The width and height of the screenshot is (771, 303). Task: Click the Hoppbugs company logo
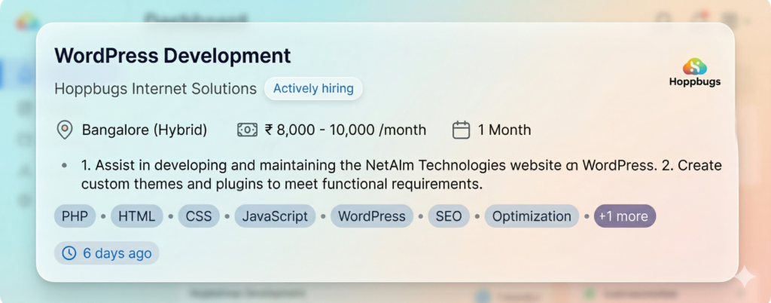[694, 73]
